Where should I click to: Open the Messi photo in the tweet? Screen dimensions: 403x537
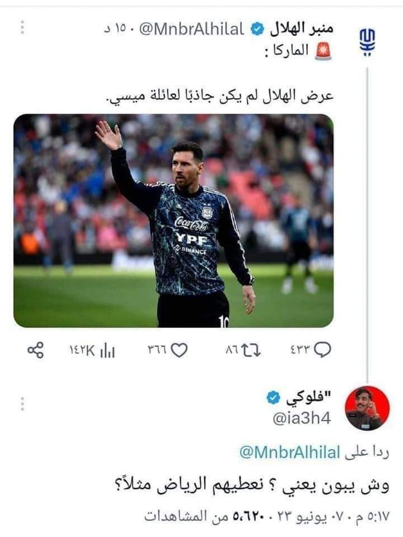tap(174, 221)
